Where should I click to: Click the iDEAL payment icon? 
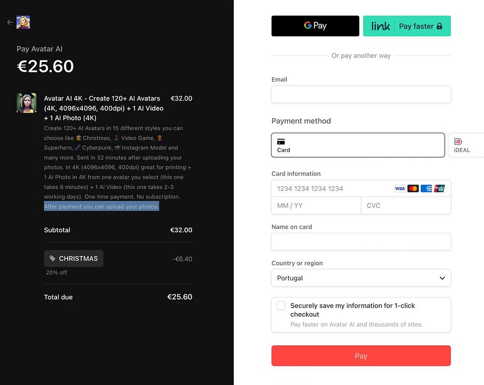pos(458,142)
